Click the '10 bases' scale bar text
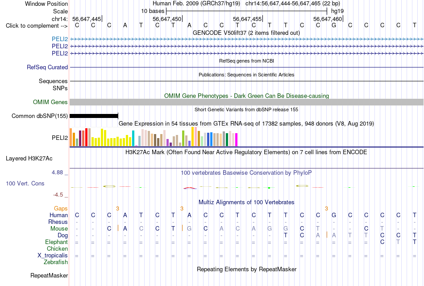 [x=153, y=11]
